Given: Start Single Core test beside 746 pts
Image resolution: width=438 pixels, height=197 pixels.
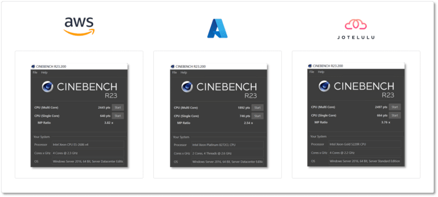Looking at the screenshot, I should (257, 116).
